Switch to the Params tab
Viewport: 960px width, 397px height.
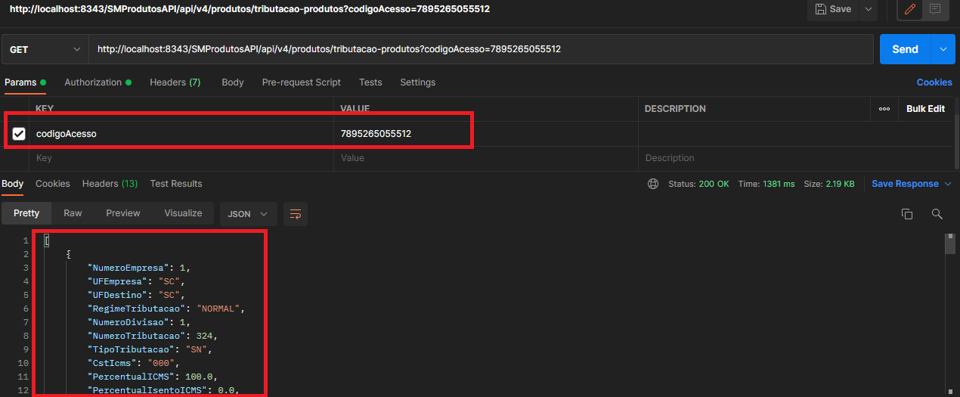pos(25,82)
